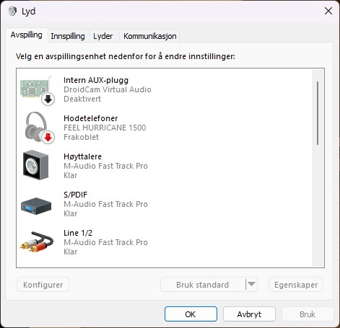The image size is (340, 328).
Task: Click the device list vertical scrollbar thumb
Action: point(318,113)
